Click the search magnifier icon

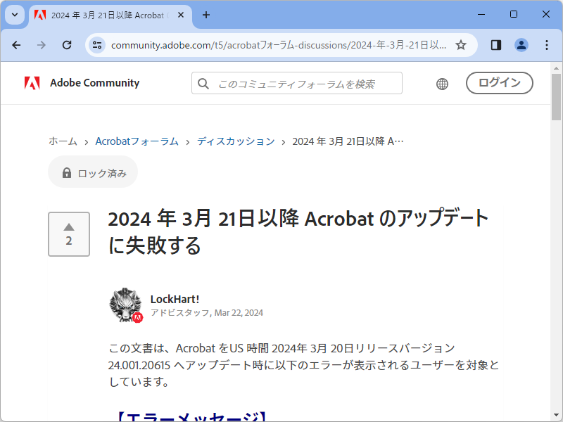point(203,83)
